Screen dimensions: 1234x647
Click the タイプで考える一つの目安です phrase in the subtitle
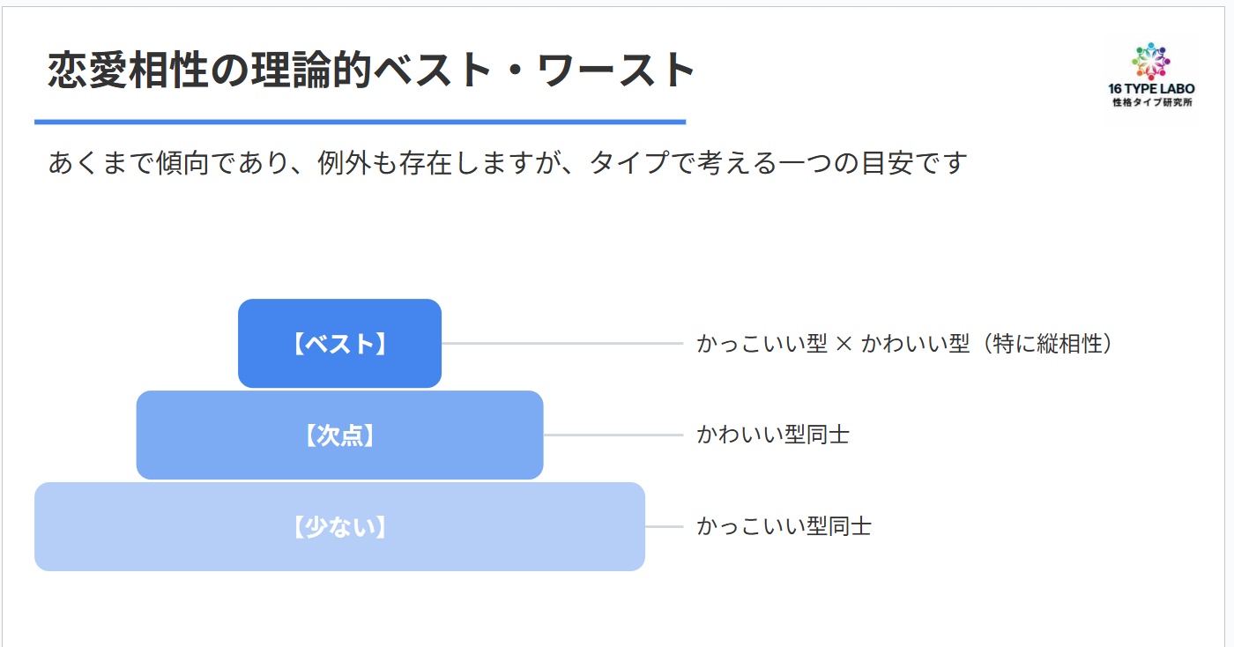pos(779,163)
